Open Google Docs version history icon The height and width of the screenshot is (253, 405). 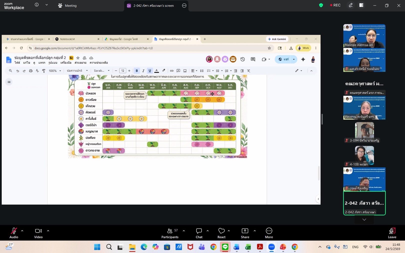pyautogui.click(x=242, y=59)
